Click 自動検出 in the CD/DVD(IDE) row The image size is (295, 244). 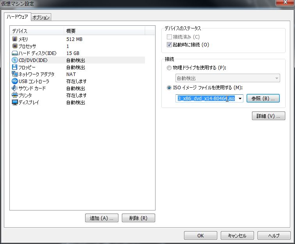[76, 60]
